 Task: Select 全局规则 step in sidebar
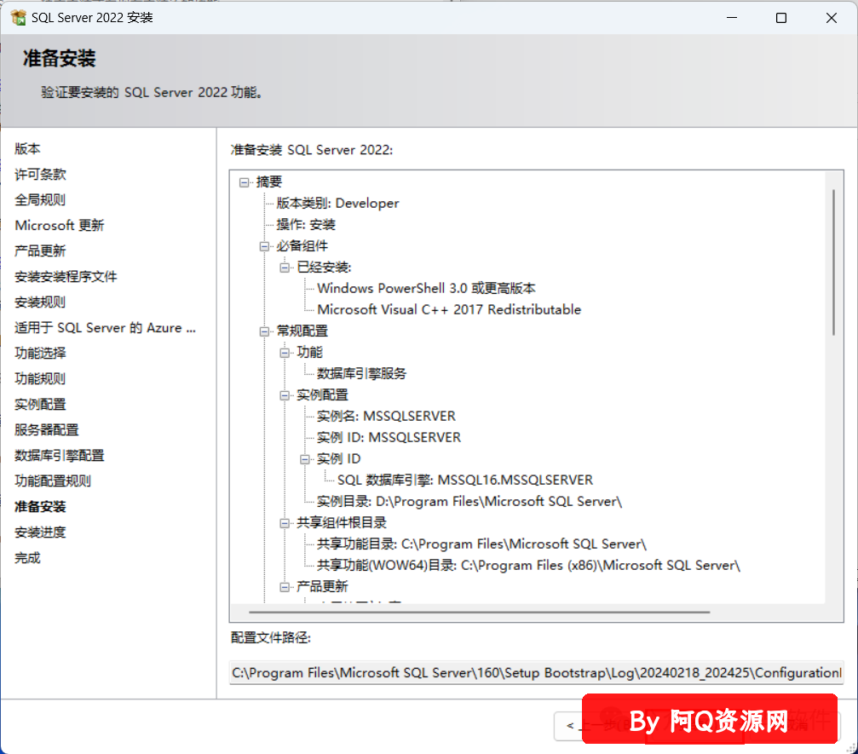point(40,199)
